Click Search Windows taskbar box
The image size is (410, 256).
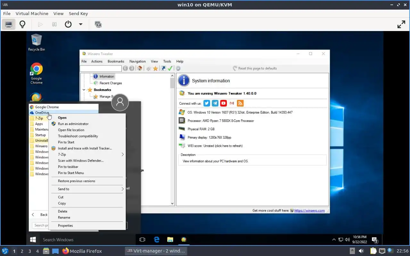coord(88,240)
